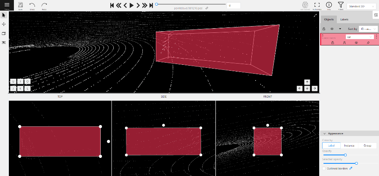This screenshot has height=176, width=379.
Task: Enter Fullscreen mode
Action: coord(317,5)
